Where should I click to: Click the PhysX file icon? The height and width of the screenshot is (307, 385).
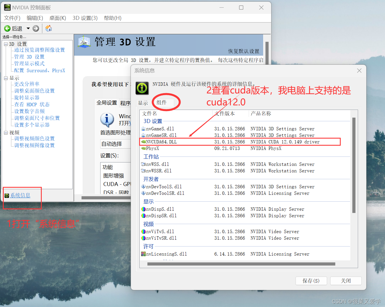tap(143, 148)
